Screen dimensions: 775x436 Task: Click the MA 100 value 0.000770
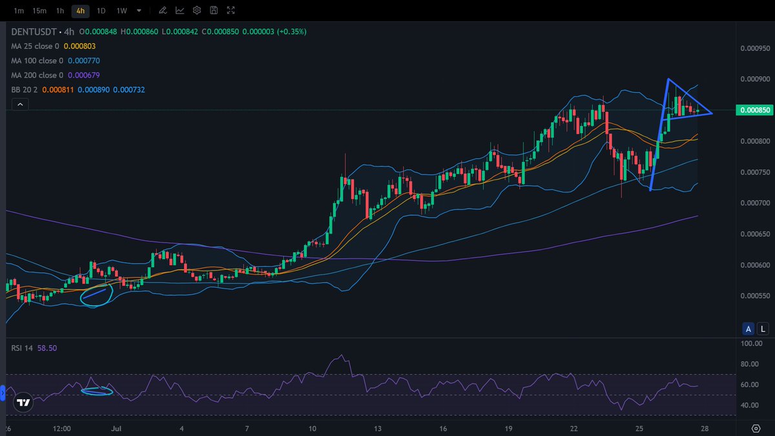tap(84, 61)
